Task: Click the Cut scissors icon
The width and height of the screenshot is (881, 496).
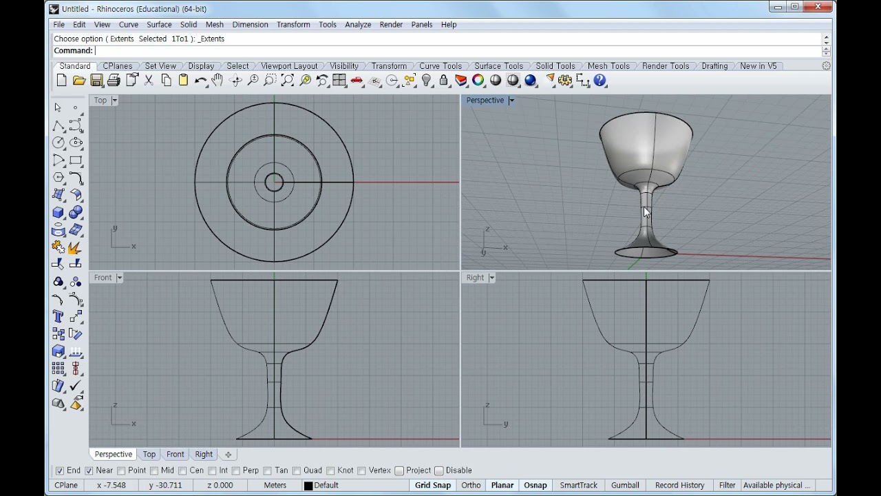Action: tap(149, 81)
